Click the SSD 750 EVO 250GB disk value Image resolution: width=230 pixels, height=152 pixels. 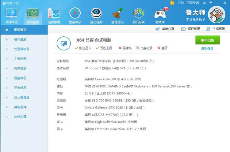click(x=119, y=101)
